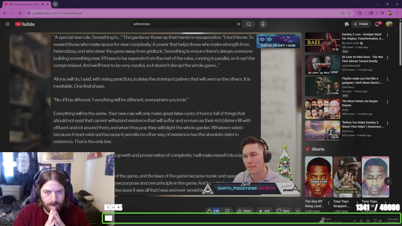
Task: Open options for the Dark Blues playlist video
Action: [x=387, y=79]
